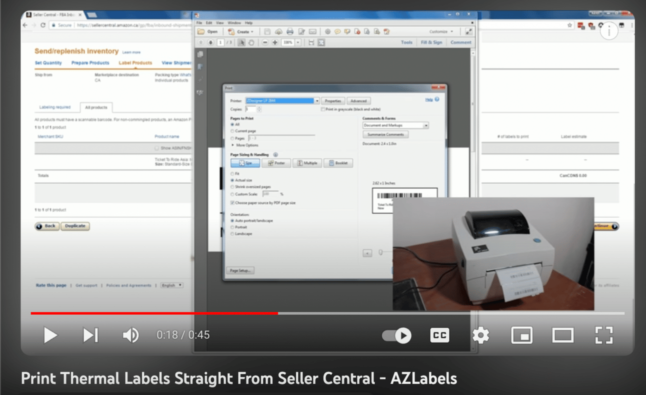Open the Edit menu in Acrobat
The image size is (646, 395).
209,23
